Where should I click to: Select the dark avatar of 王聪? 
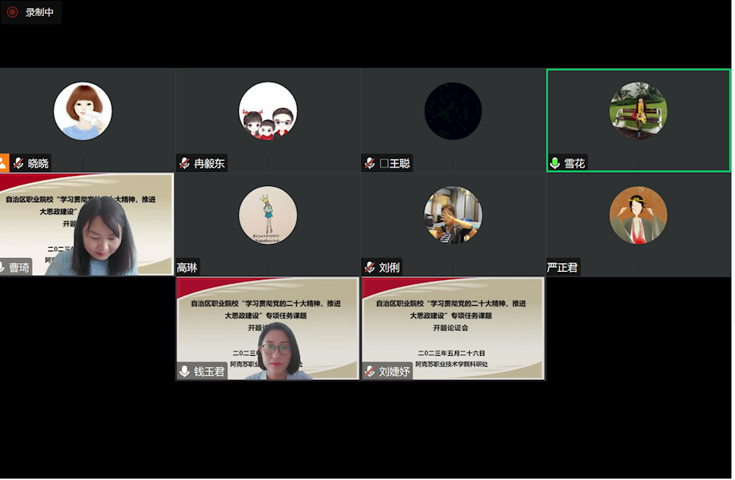point(453,111)
